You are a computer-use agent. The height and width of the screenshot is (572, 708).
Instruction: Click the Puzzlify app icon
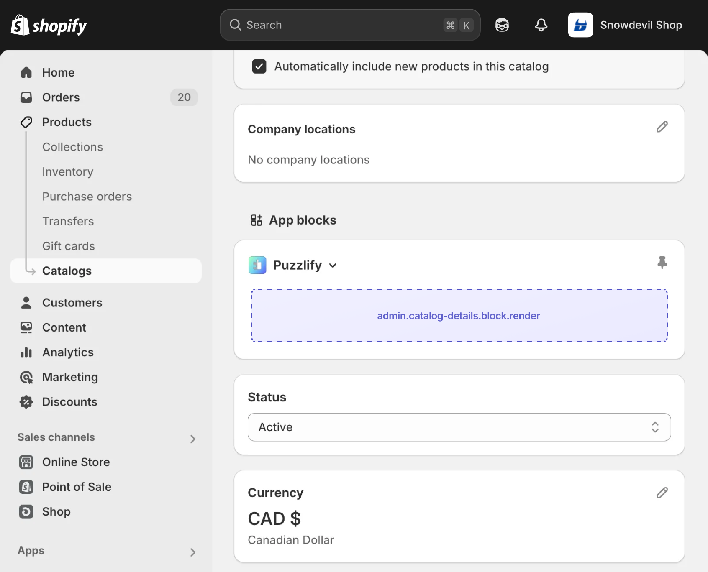(257, 265)
